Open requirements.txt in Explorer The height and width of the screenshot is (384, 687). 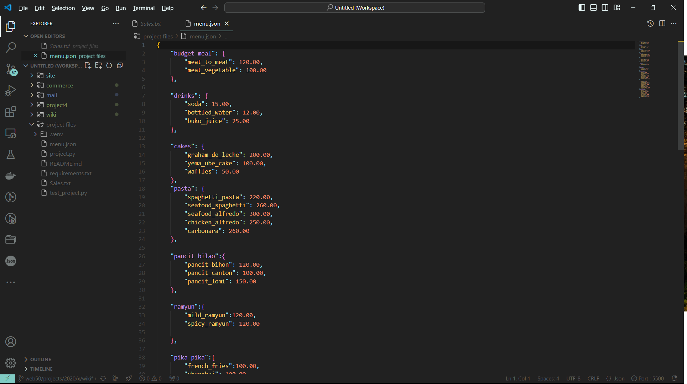point(71,174)
